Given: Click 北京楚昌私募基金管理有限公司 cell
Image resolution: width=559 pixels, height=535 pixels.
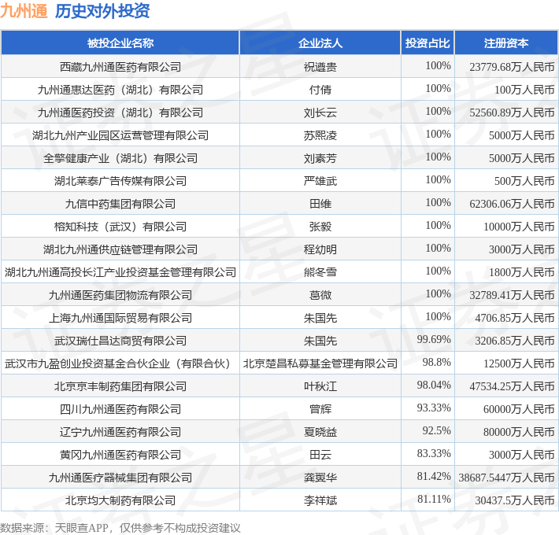Looking at the screenshot, I should point(320,363).
